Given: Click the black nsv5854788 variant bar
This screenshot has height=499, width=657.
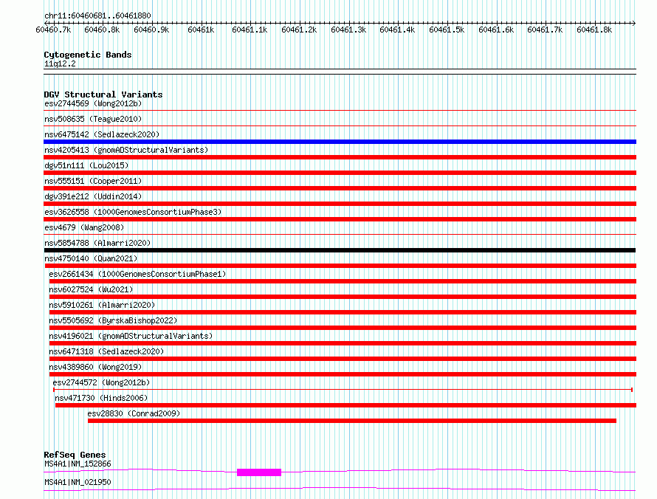Looking at the screenshot, I should (340, 250).
